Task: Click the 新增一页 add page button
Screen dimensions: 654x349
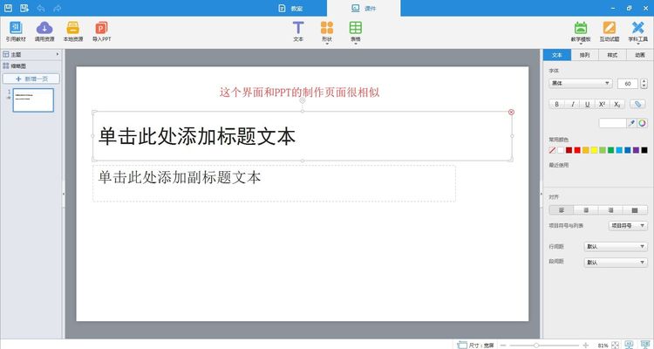Action: 31,79
